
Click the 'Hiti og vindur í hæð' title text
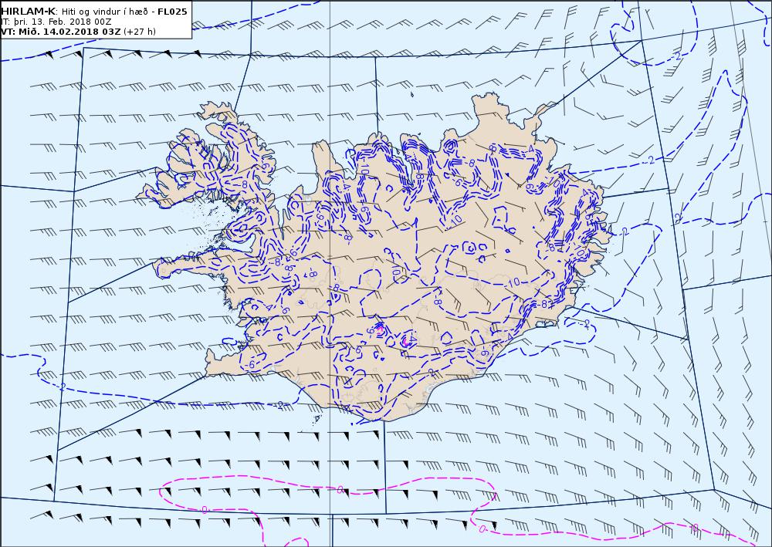[106, 12]
